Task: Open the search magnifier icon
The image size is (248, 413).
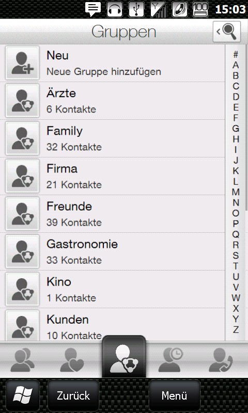Action: [227, 32]
